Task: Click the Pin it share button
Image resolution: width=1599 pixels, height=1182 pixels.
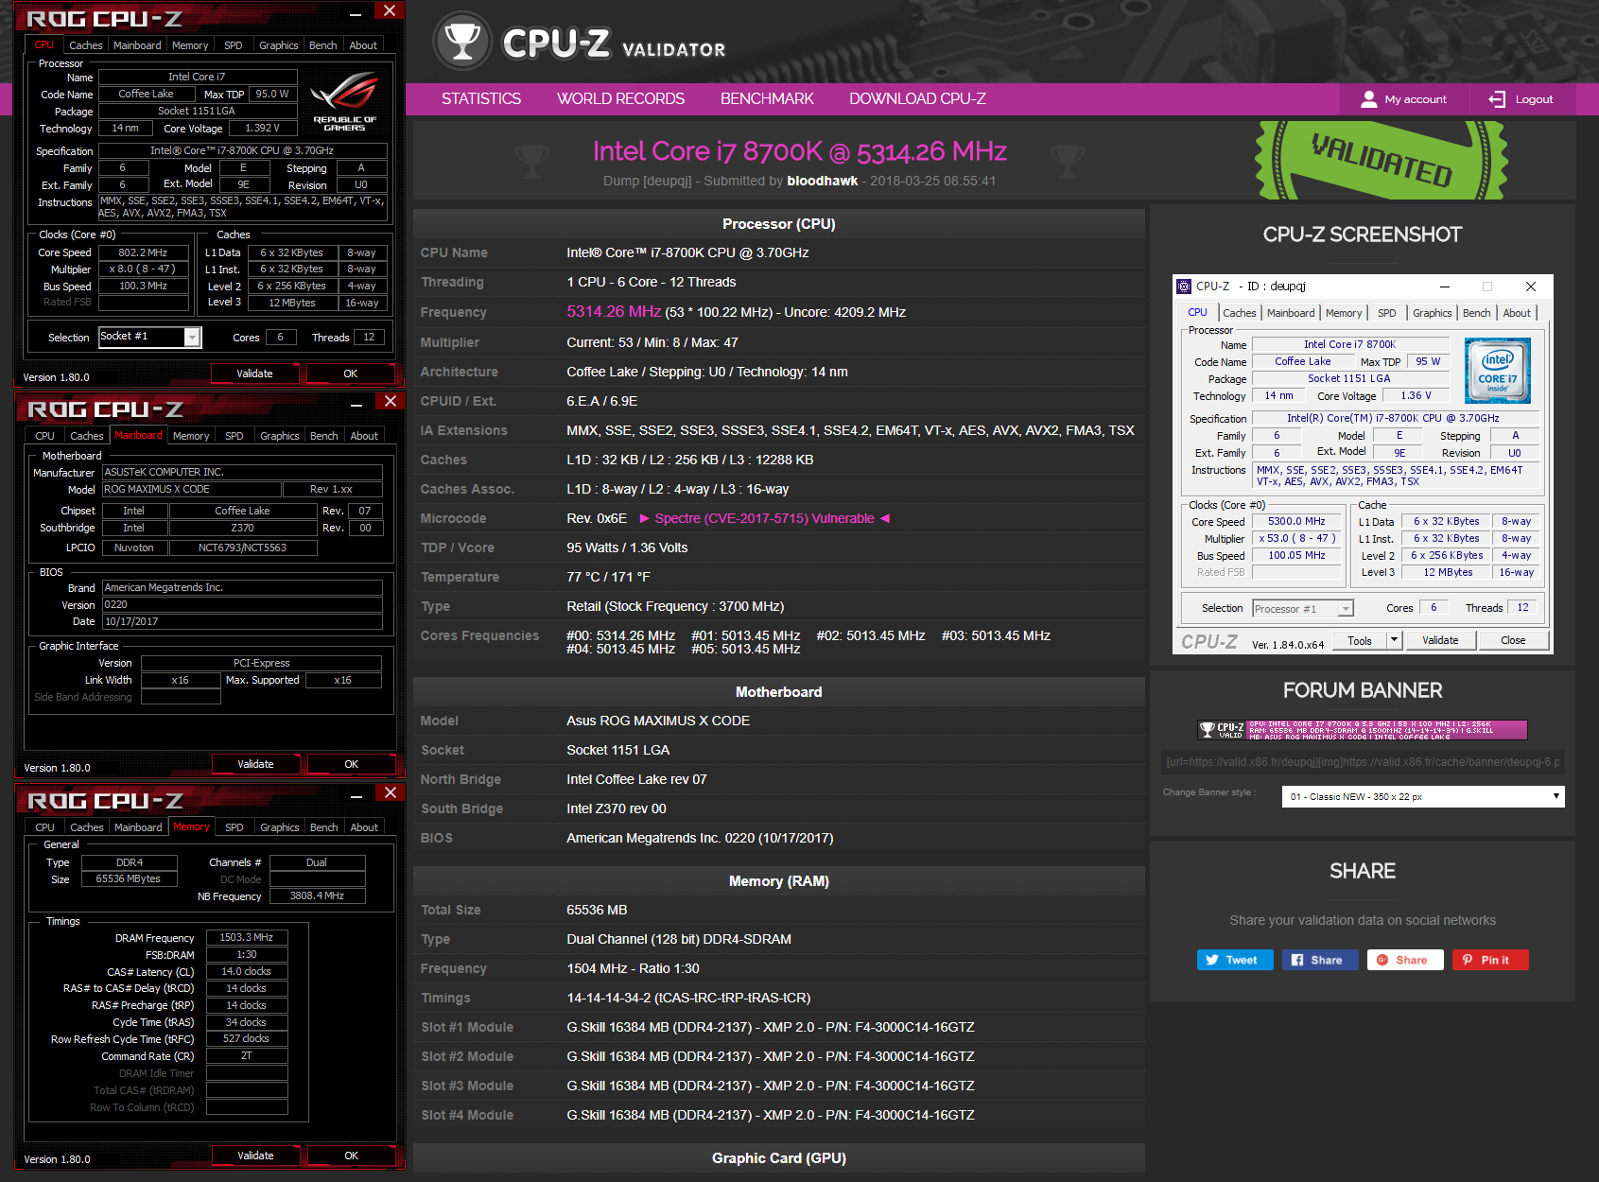Action: tap(1490, 960)
